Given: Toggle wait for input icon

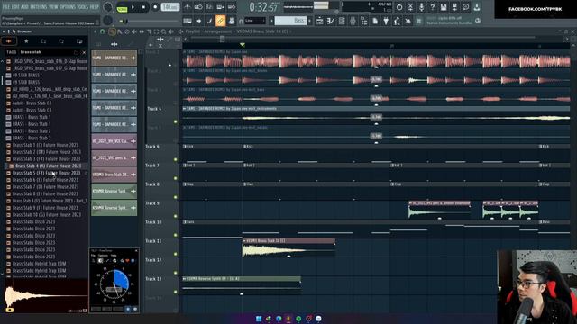Looking at the screenshot, I should (198, 7).
